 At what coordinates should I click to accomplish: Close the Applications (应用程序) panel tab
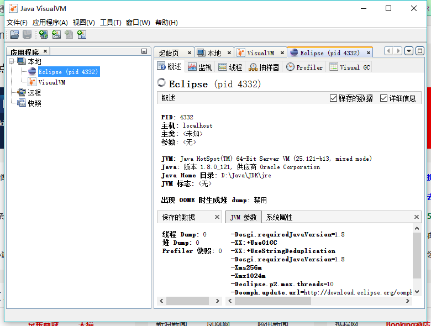click(x=45, y=51)
